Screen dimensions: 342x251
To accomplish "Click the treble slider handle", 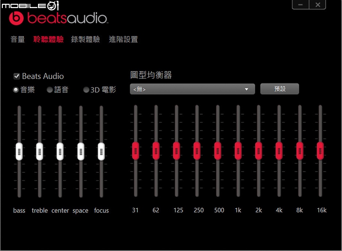I will [x=39, y=152].
